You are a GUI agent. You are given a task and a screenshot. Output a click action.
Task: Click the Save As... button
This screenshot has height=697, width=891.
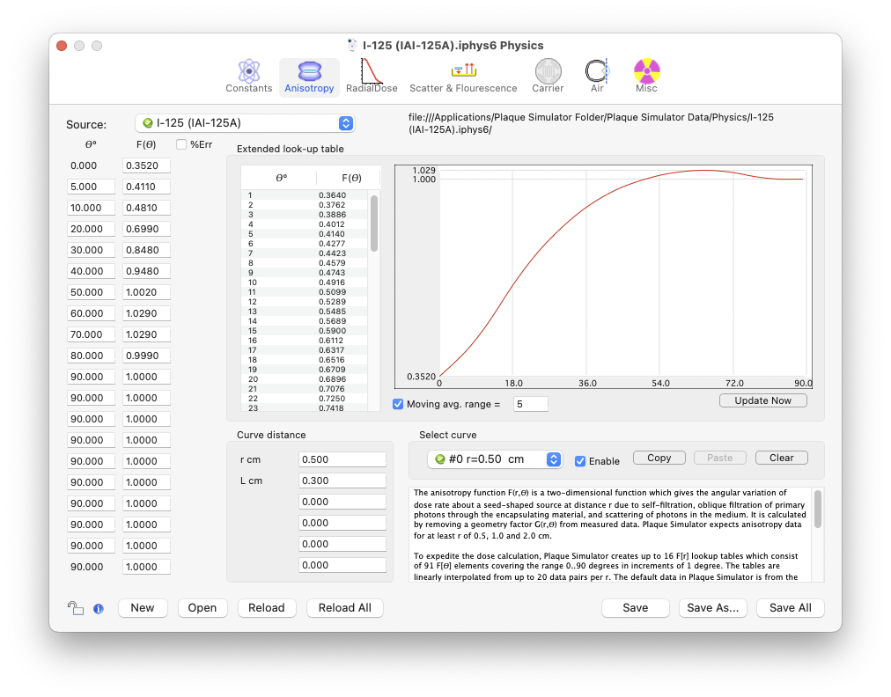tap(713, 608)
